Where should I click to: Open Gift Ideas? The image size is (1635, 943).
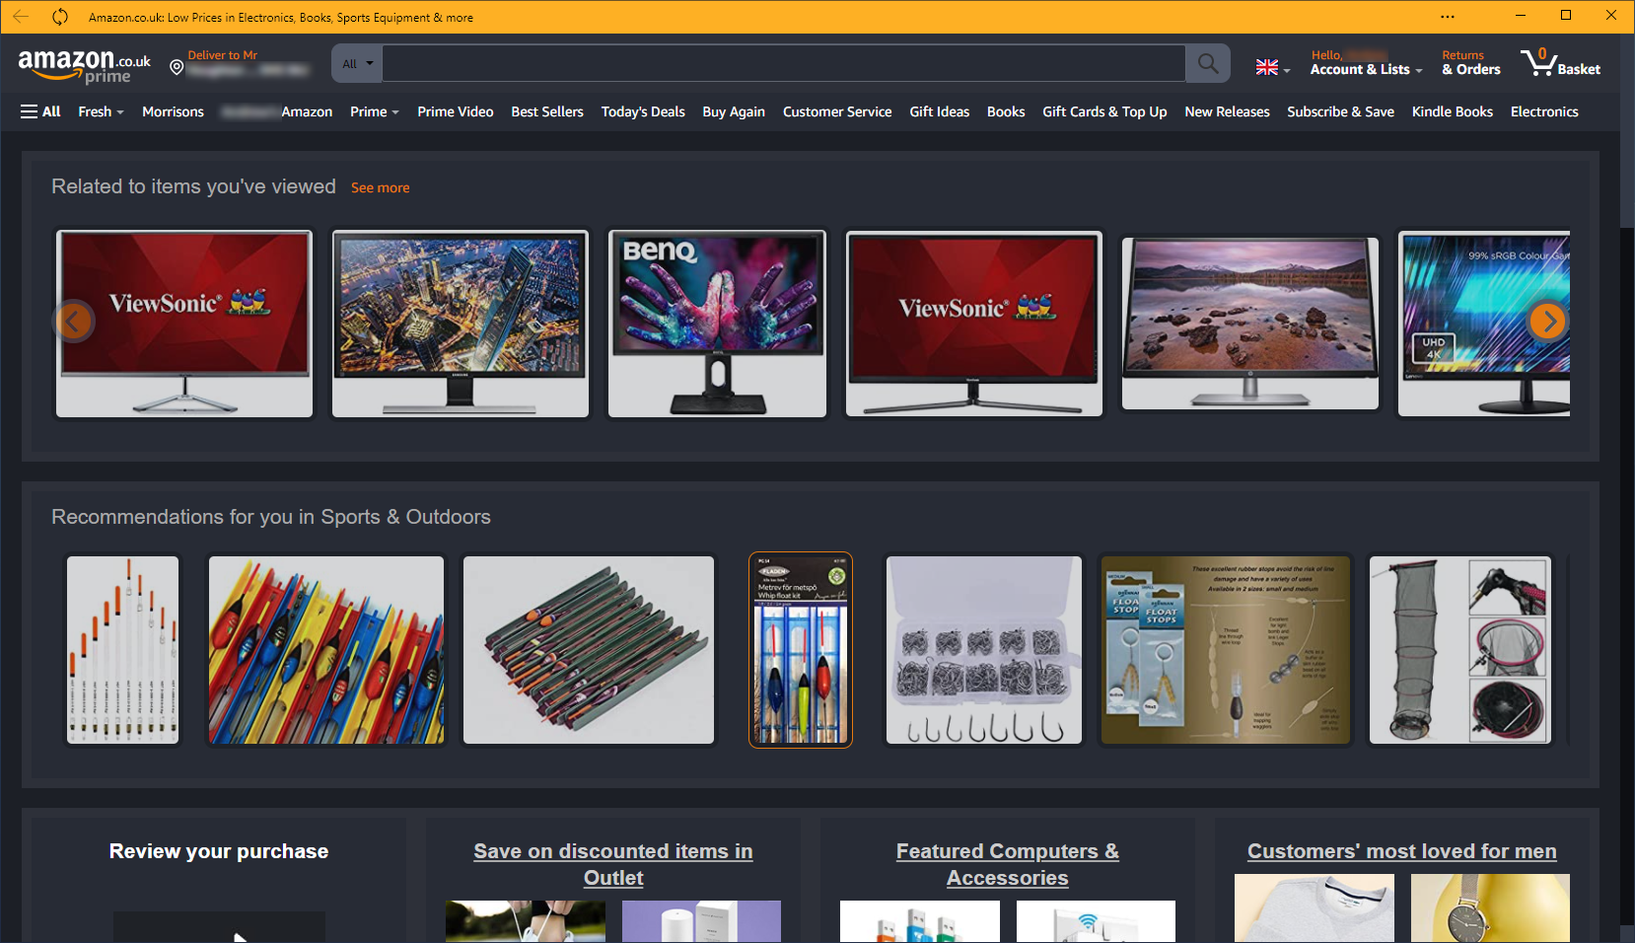pos(940,111)
